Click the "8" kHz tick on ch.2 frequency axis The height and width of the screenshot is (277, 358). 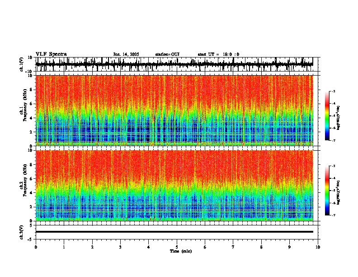click(x=31, y=164)
